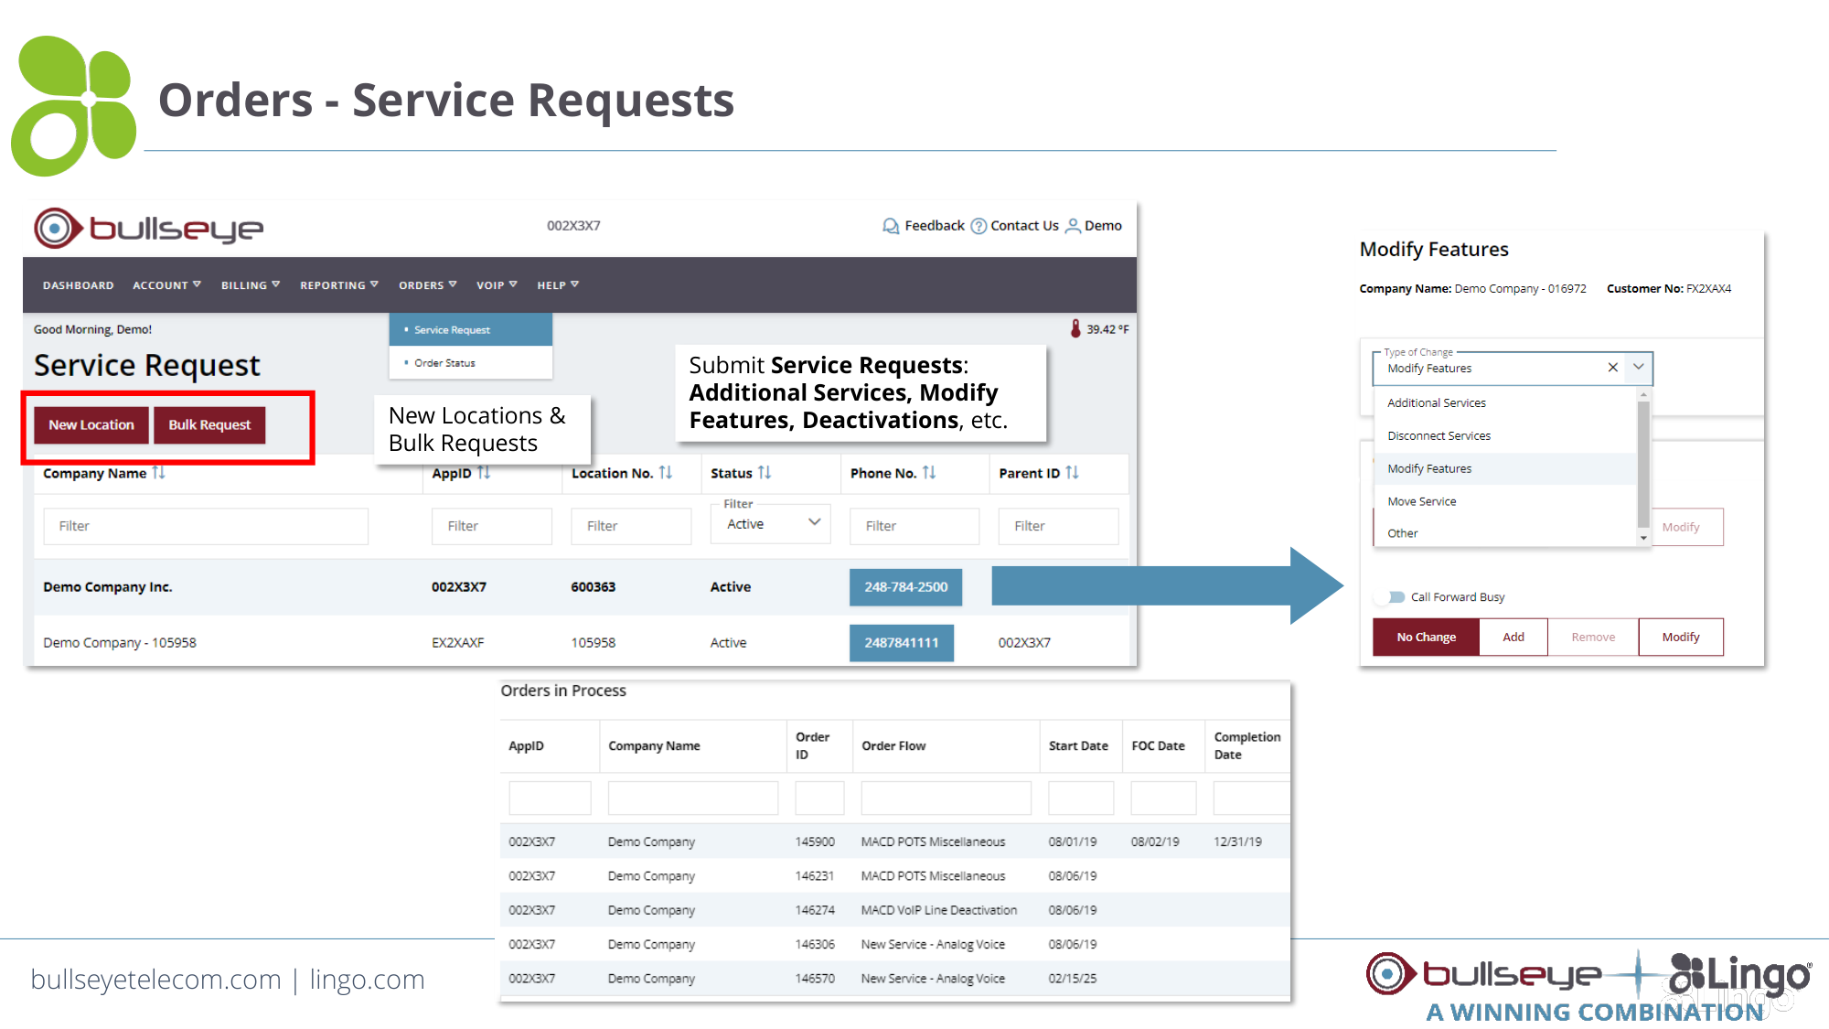Click Orders in Process Company Name filter box

(693, 799)
